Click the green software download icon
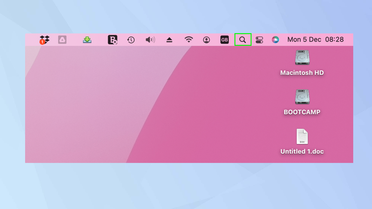 (x=87, y=39)
